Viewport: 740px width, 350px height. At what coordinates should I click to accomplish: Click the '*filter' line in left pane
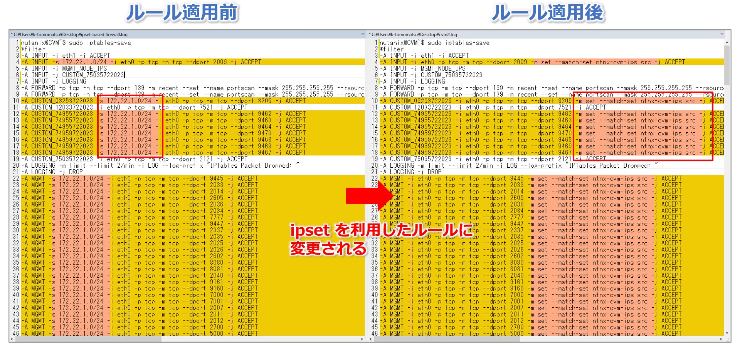point(33,49)
